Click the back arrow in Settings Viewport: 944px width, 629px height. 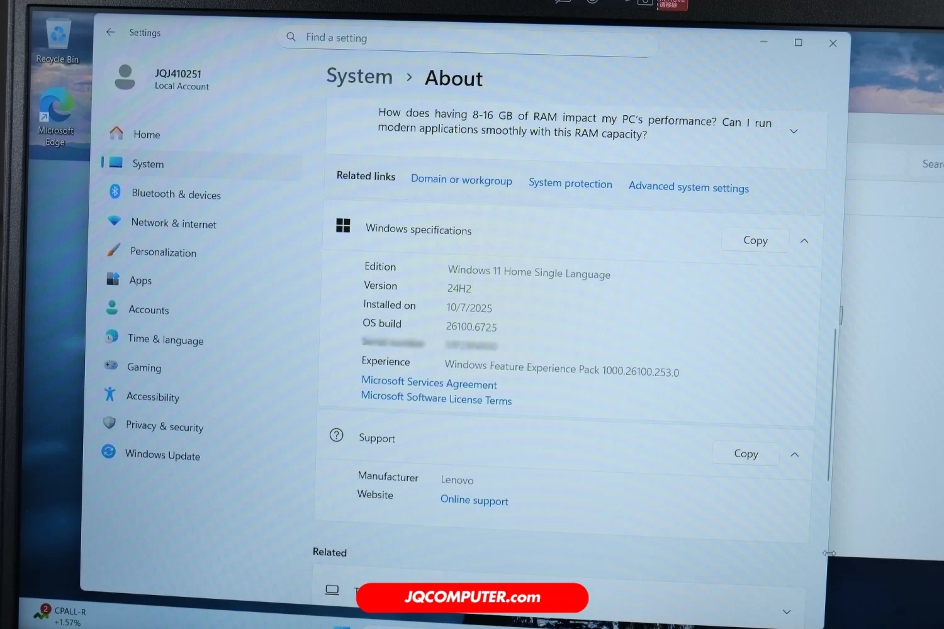[111, 32]
